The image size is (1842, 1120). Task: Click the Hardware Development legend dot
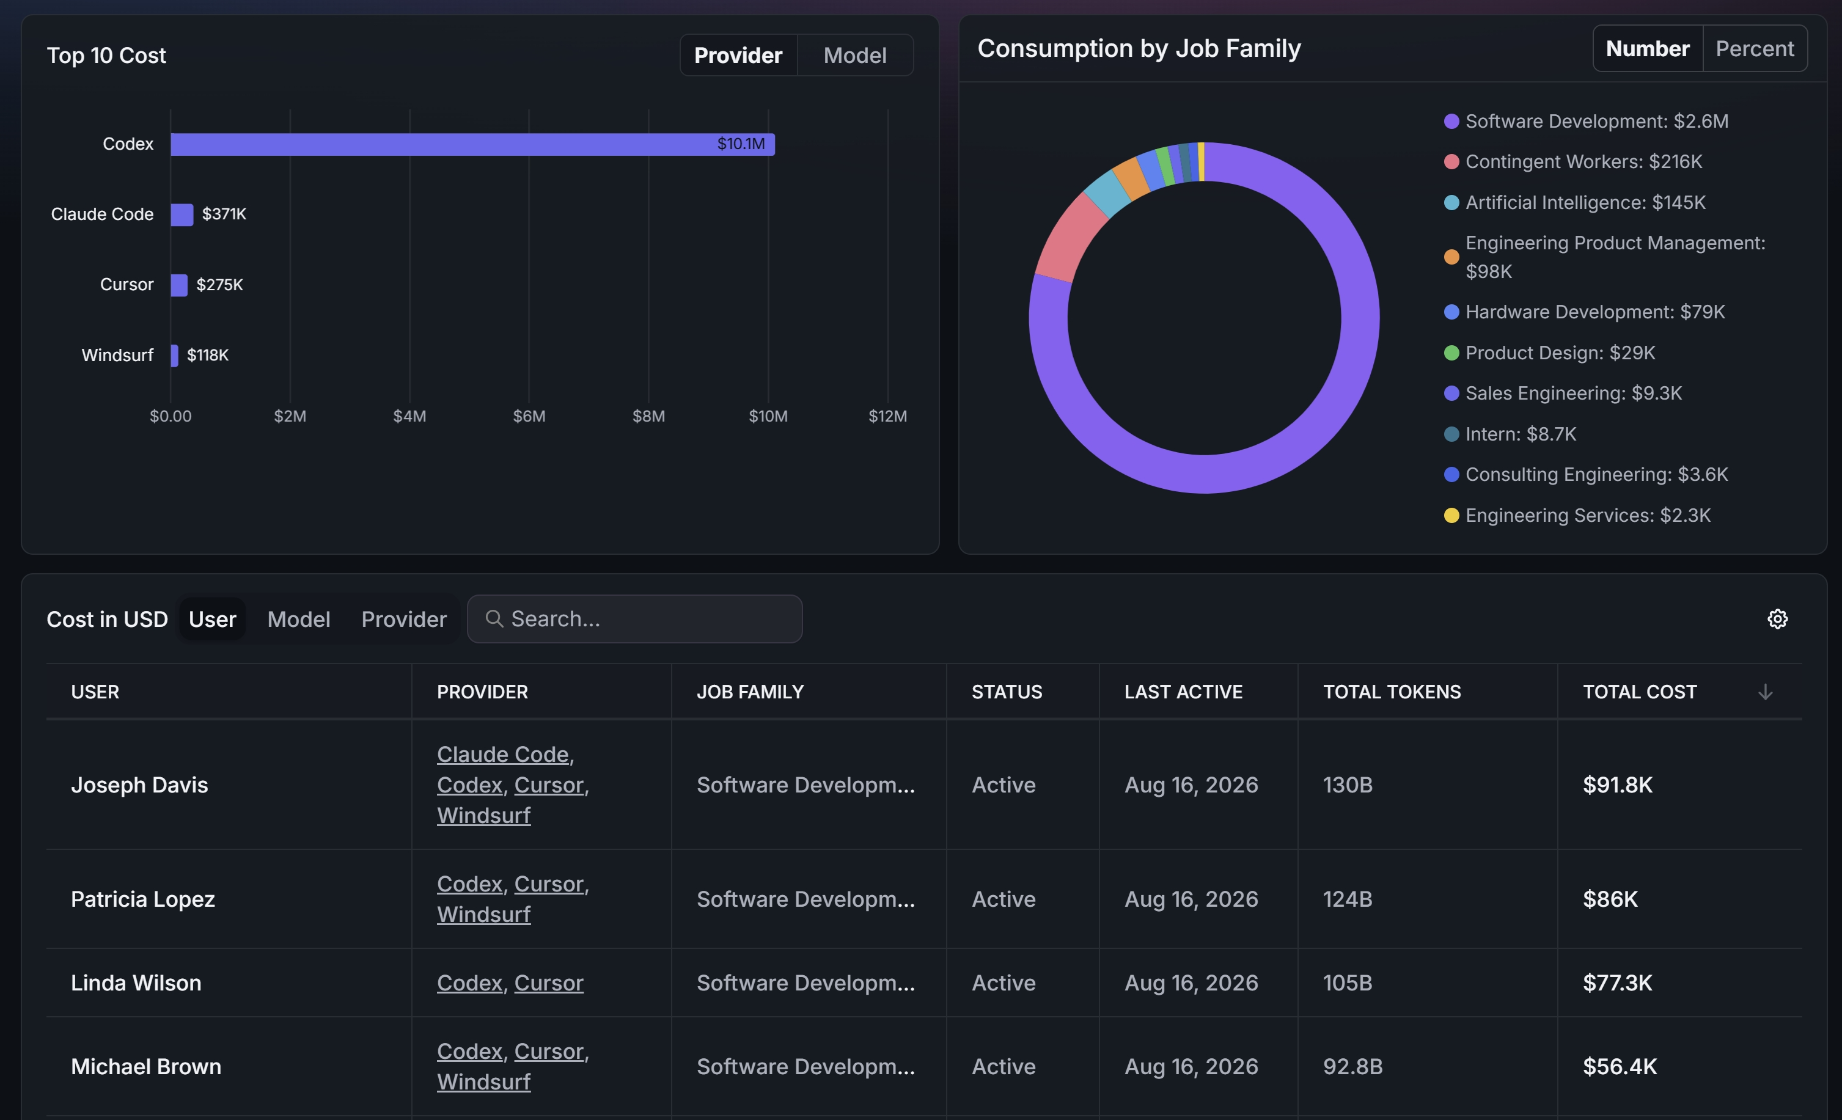tap(1451, 312)
